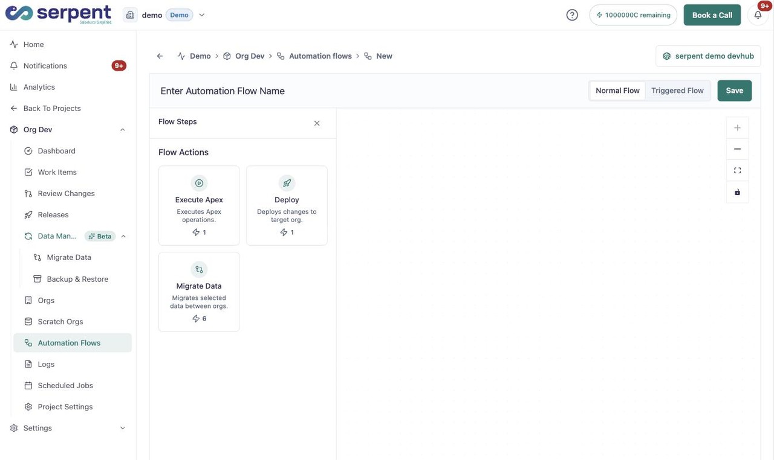Screen dimensions: 774x460
Task: Switch to Triggered Flow mode
Action: (677, 91)
